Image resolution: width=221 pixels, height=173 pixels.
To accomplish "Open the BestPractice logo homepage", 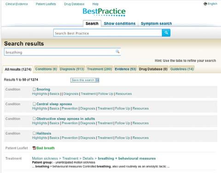I will 104,12.
